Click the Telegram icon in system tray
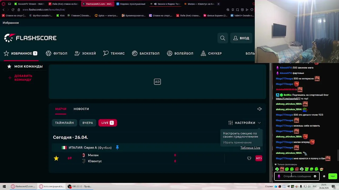The image size is (339, 190). click(288, 187)
